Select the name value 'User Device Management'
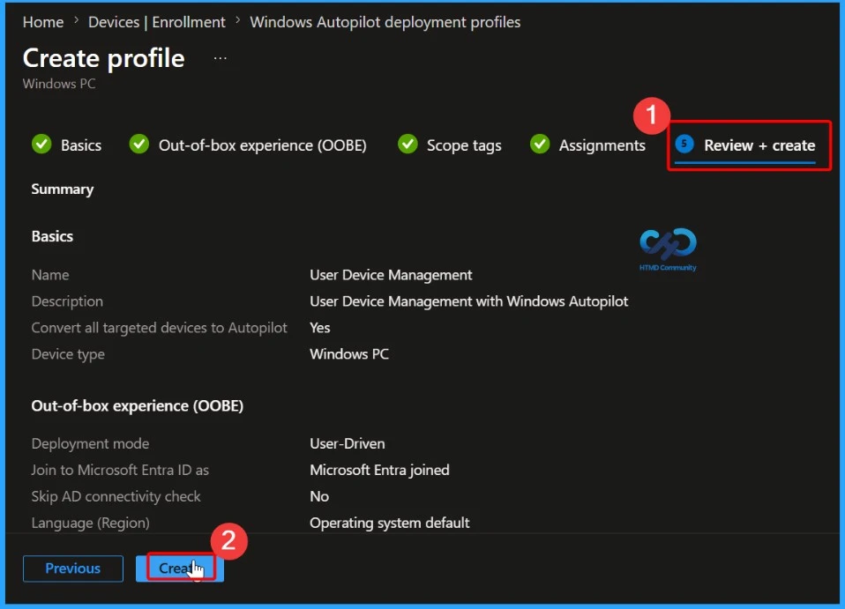The image size is (845, 609). point(391,275)
